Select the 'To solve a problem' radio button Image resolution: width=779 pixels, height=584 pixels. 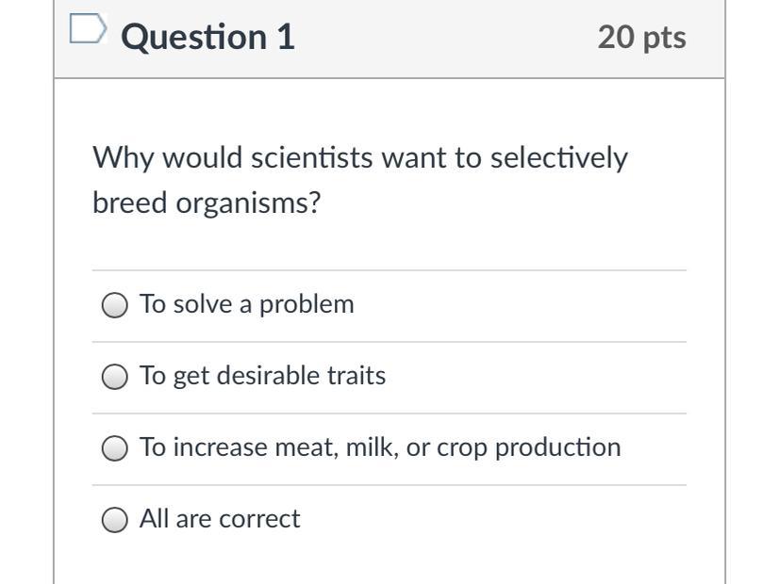click(114, 305)
